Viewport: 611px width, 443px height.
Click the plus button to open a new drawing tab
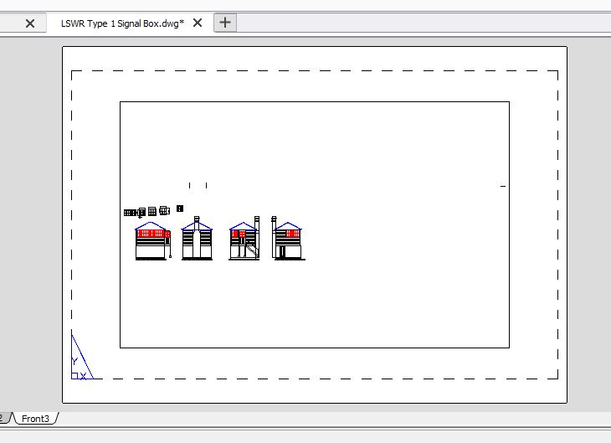click(225, 23)
